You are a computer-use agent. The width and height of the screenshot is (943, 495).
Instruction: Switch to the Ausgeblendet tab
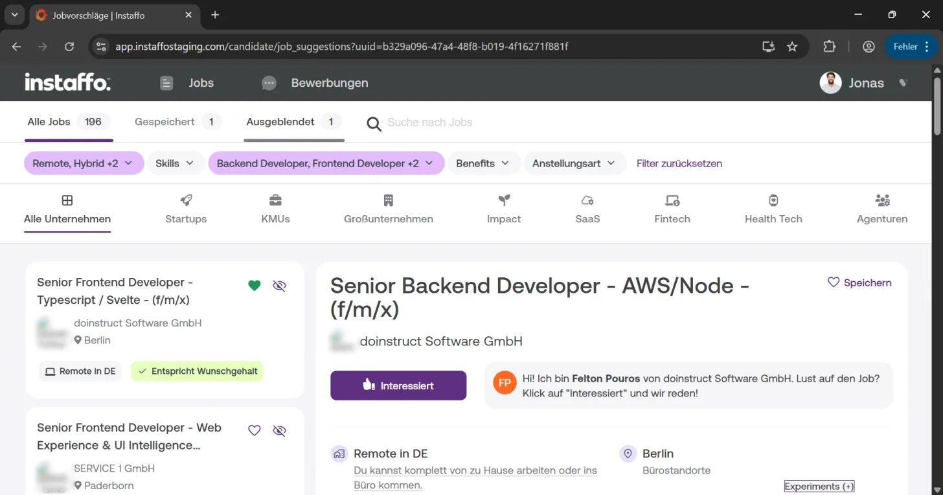point(294,122)
